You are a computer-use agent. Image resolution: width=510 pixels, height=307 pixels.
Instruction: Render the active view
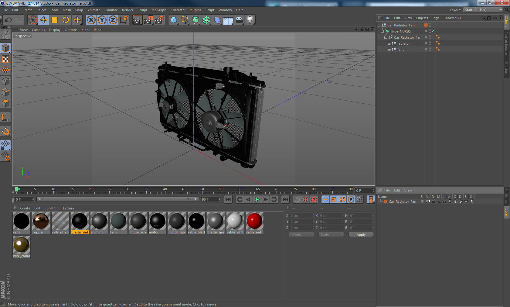[137, 20]
